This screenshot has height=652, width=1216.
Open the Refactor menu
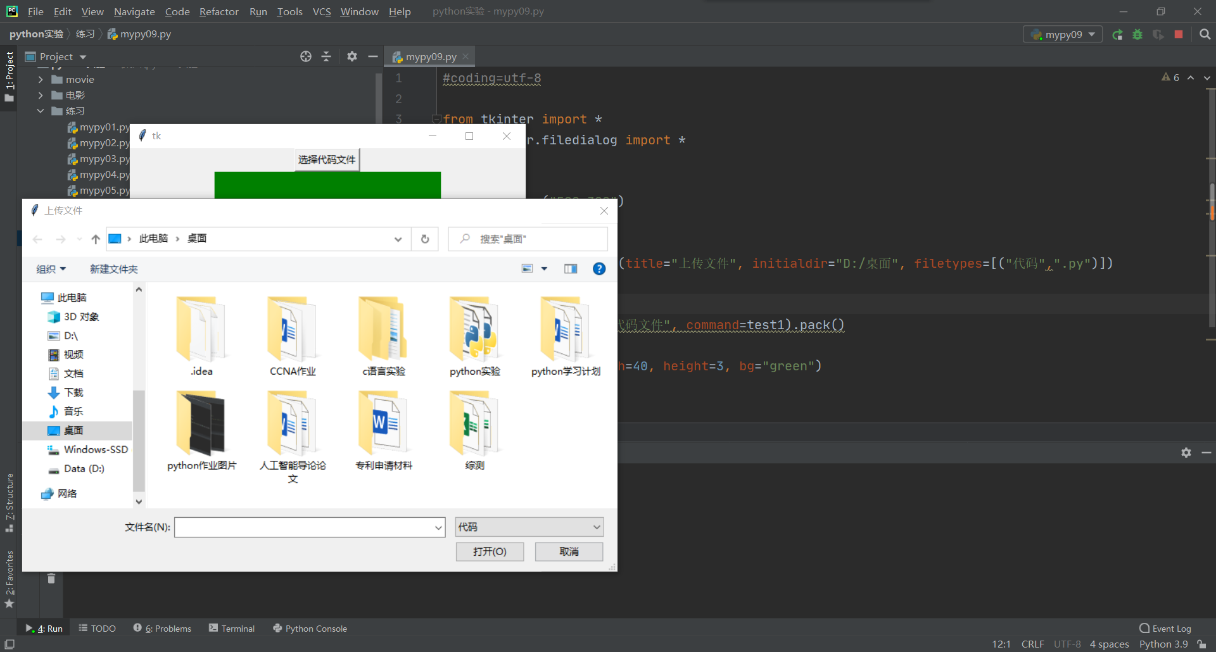pos(218,11)
